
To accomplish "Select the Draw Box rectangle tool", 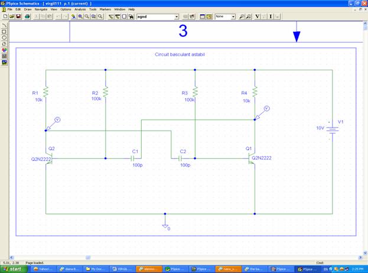I will click(x=5, y=32).
